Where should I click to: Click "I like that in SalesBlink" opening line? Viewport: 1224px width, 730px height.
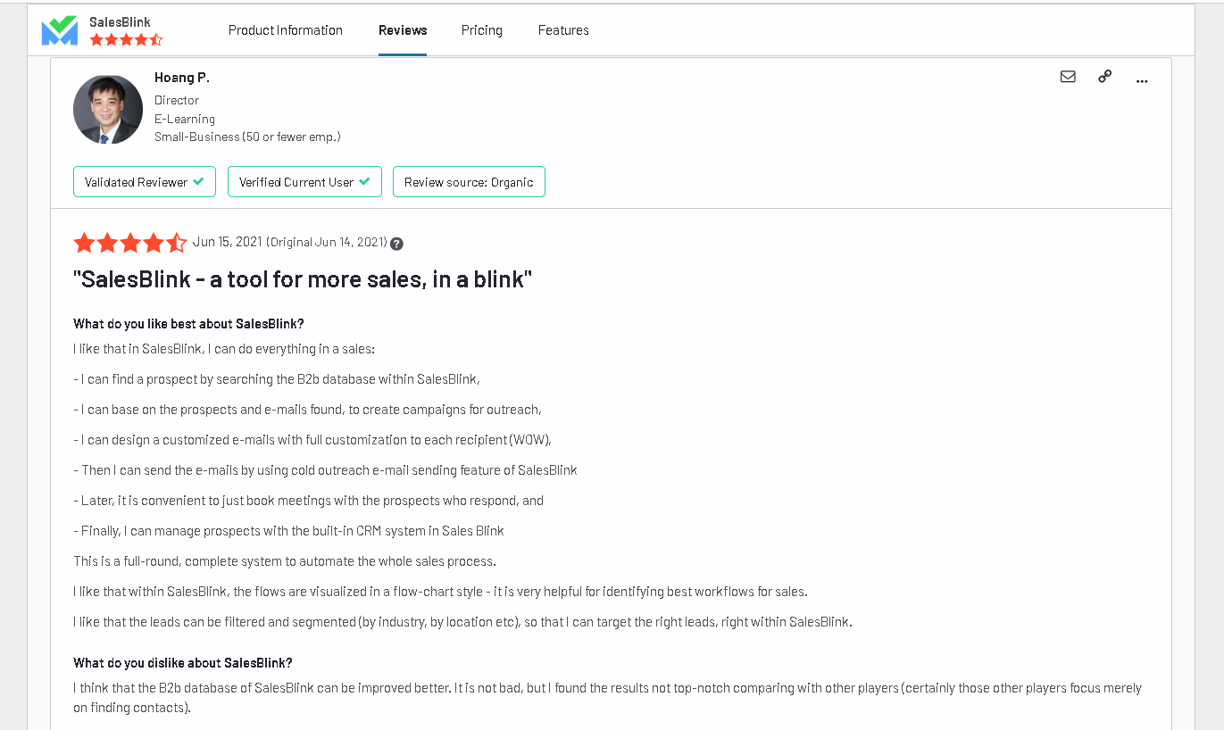click(224, 349)
